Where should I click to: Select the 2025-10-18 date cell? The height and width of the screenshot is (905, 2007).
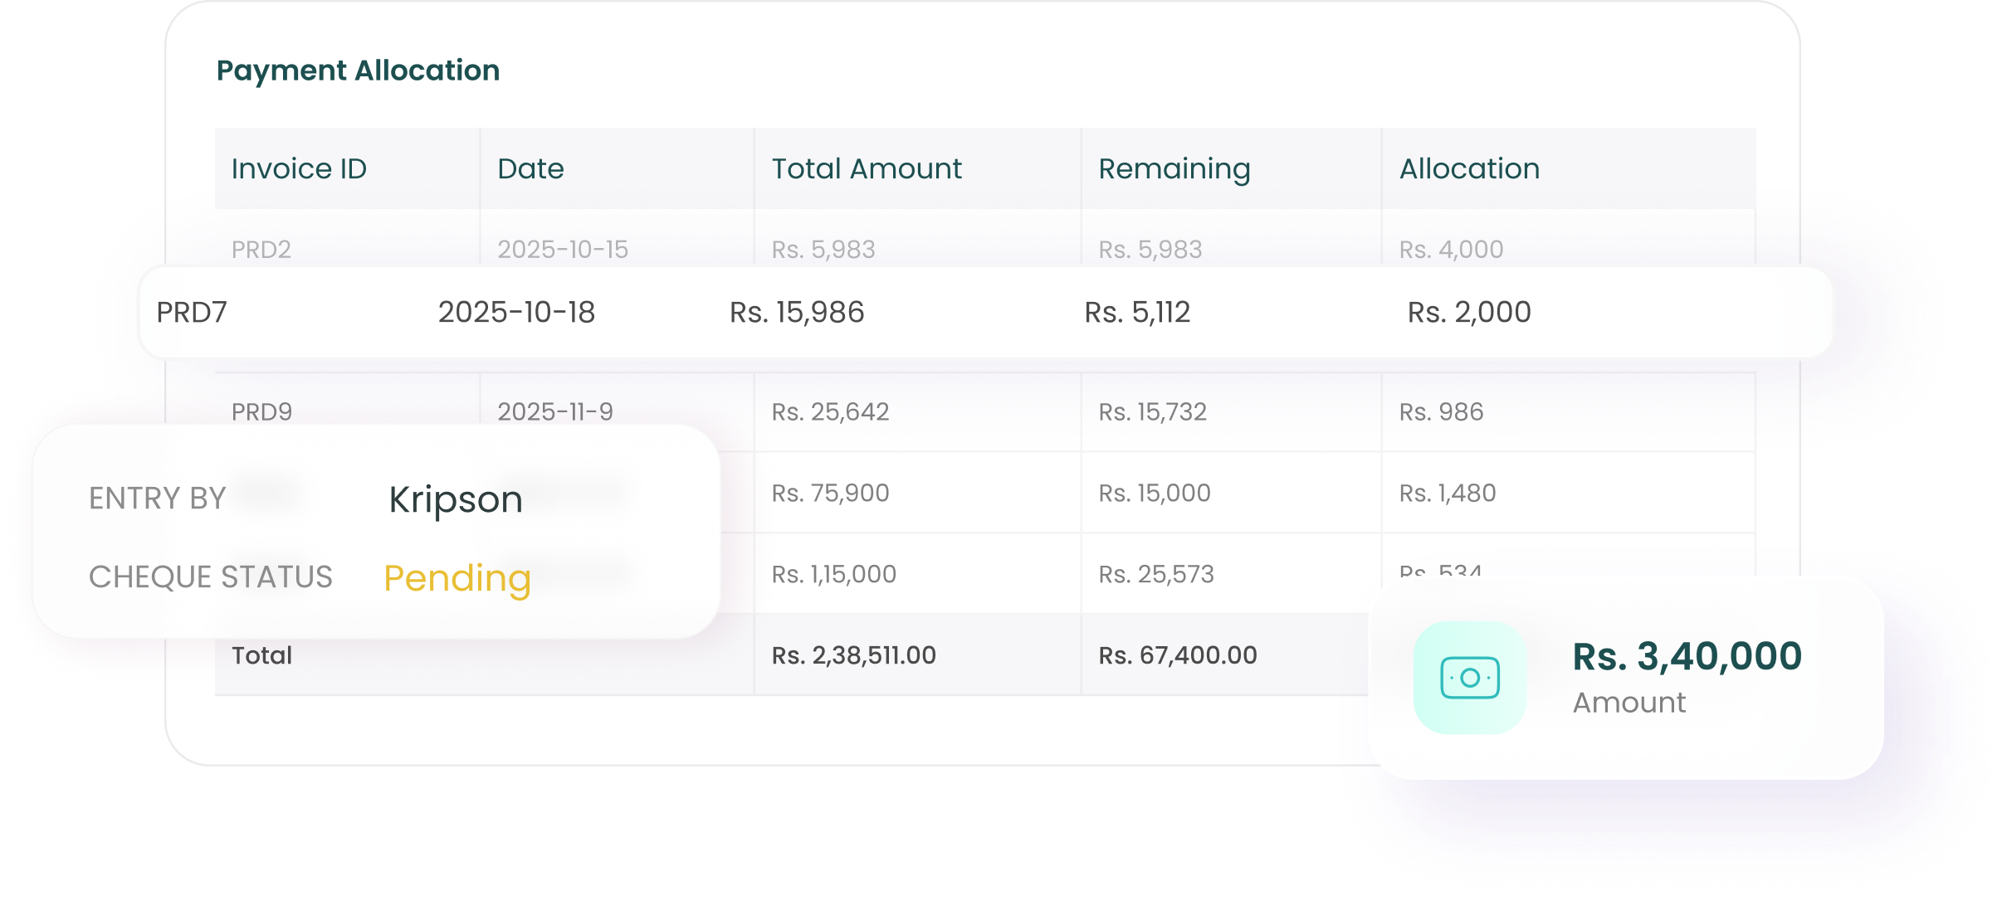[x=516, y=312]
